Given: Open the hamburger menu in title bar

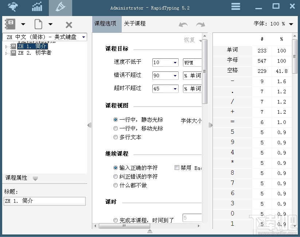Looking at the screenshot, I should click(235, 6).
